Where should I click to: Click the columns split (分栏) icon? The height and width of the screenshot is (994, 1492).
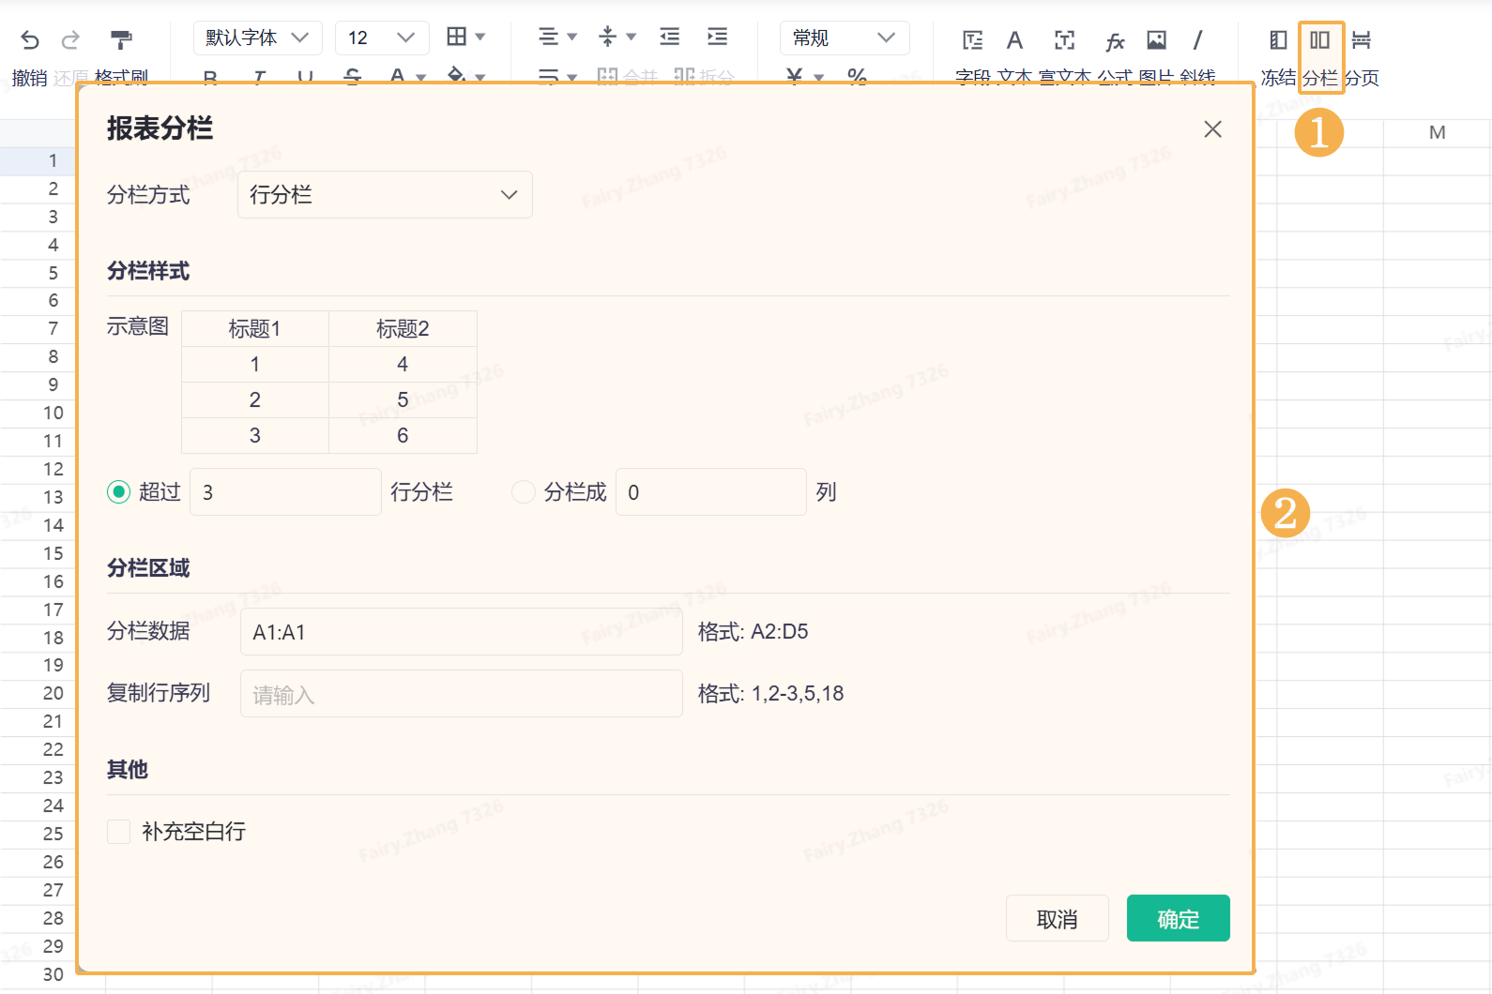[x=1319, y=40]
